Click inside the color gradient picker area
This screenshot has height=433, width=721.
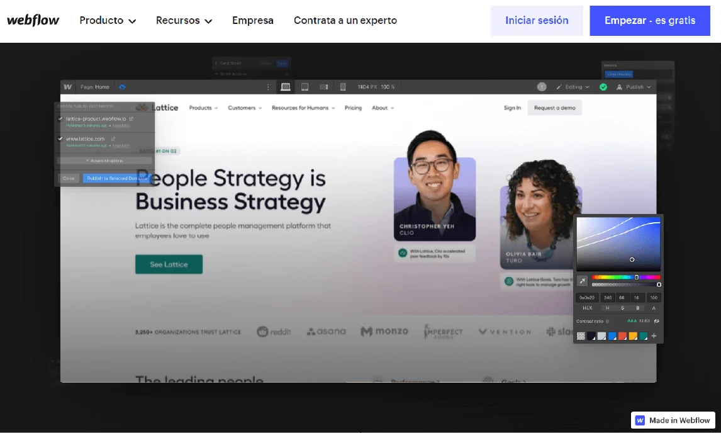618,244
